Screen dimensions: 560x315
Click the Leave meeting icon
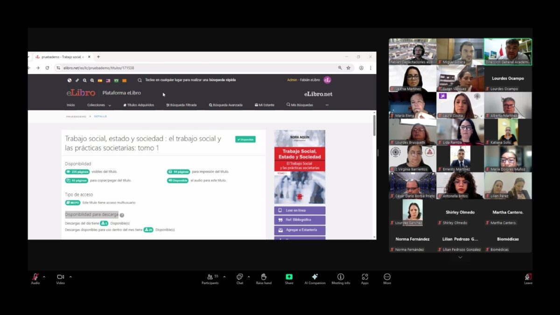[528, 277]
